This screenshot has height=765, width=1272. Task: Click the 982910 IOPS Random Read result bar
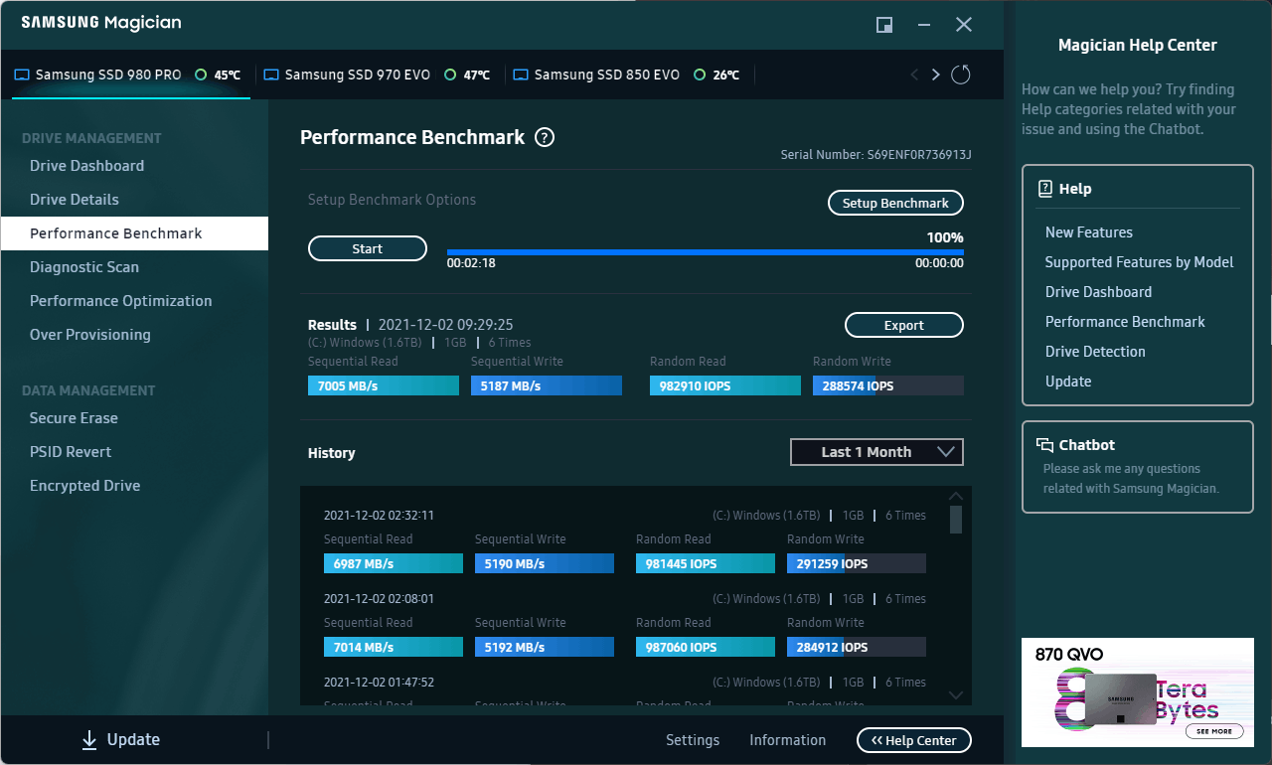pos(725,385)
